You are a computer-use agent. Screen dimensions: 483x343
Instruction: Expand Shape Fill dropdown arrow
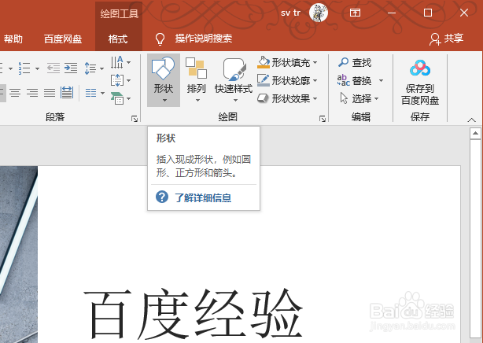click(315, 63)
